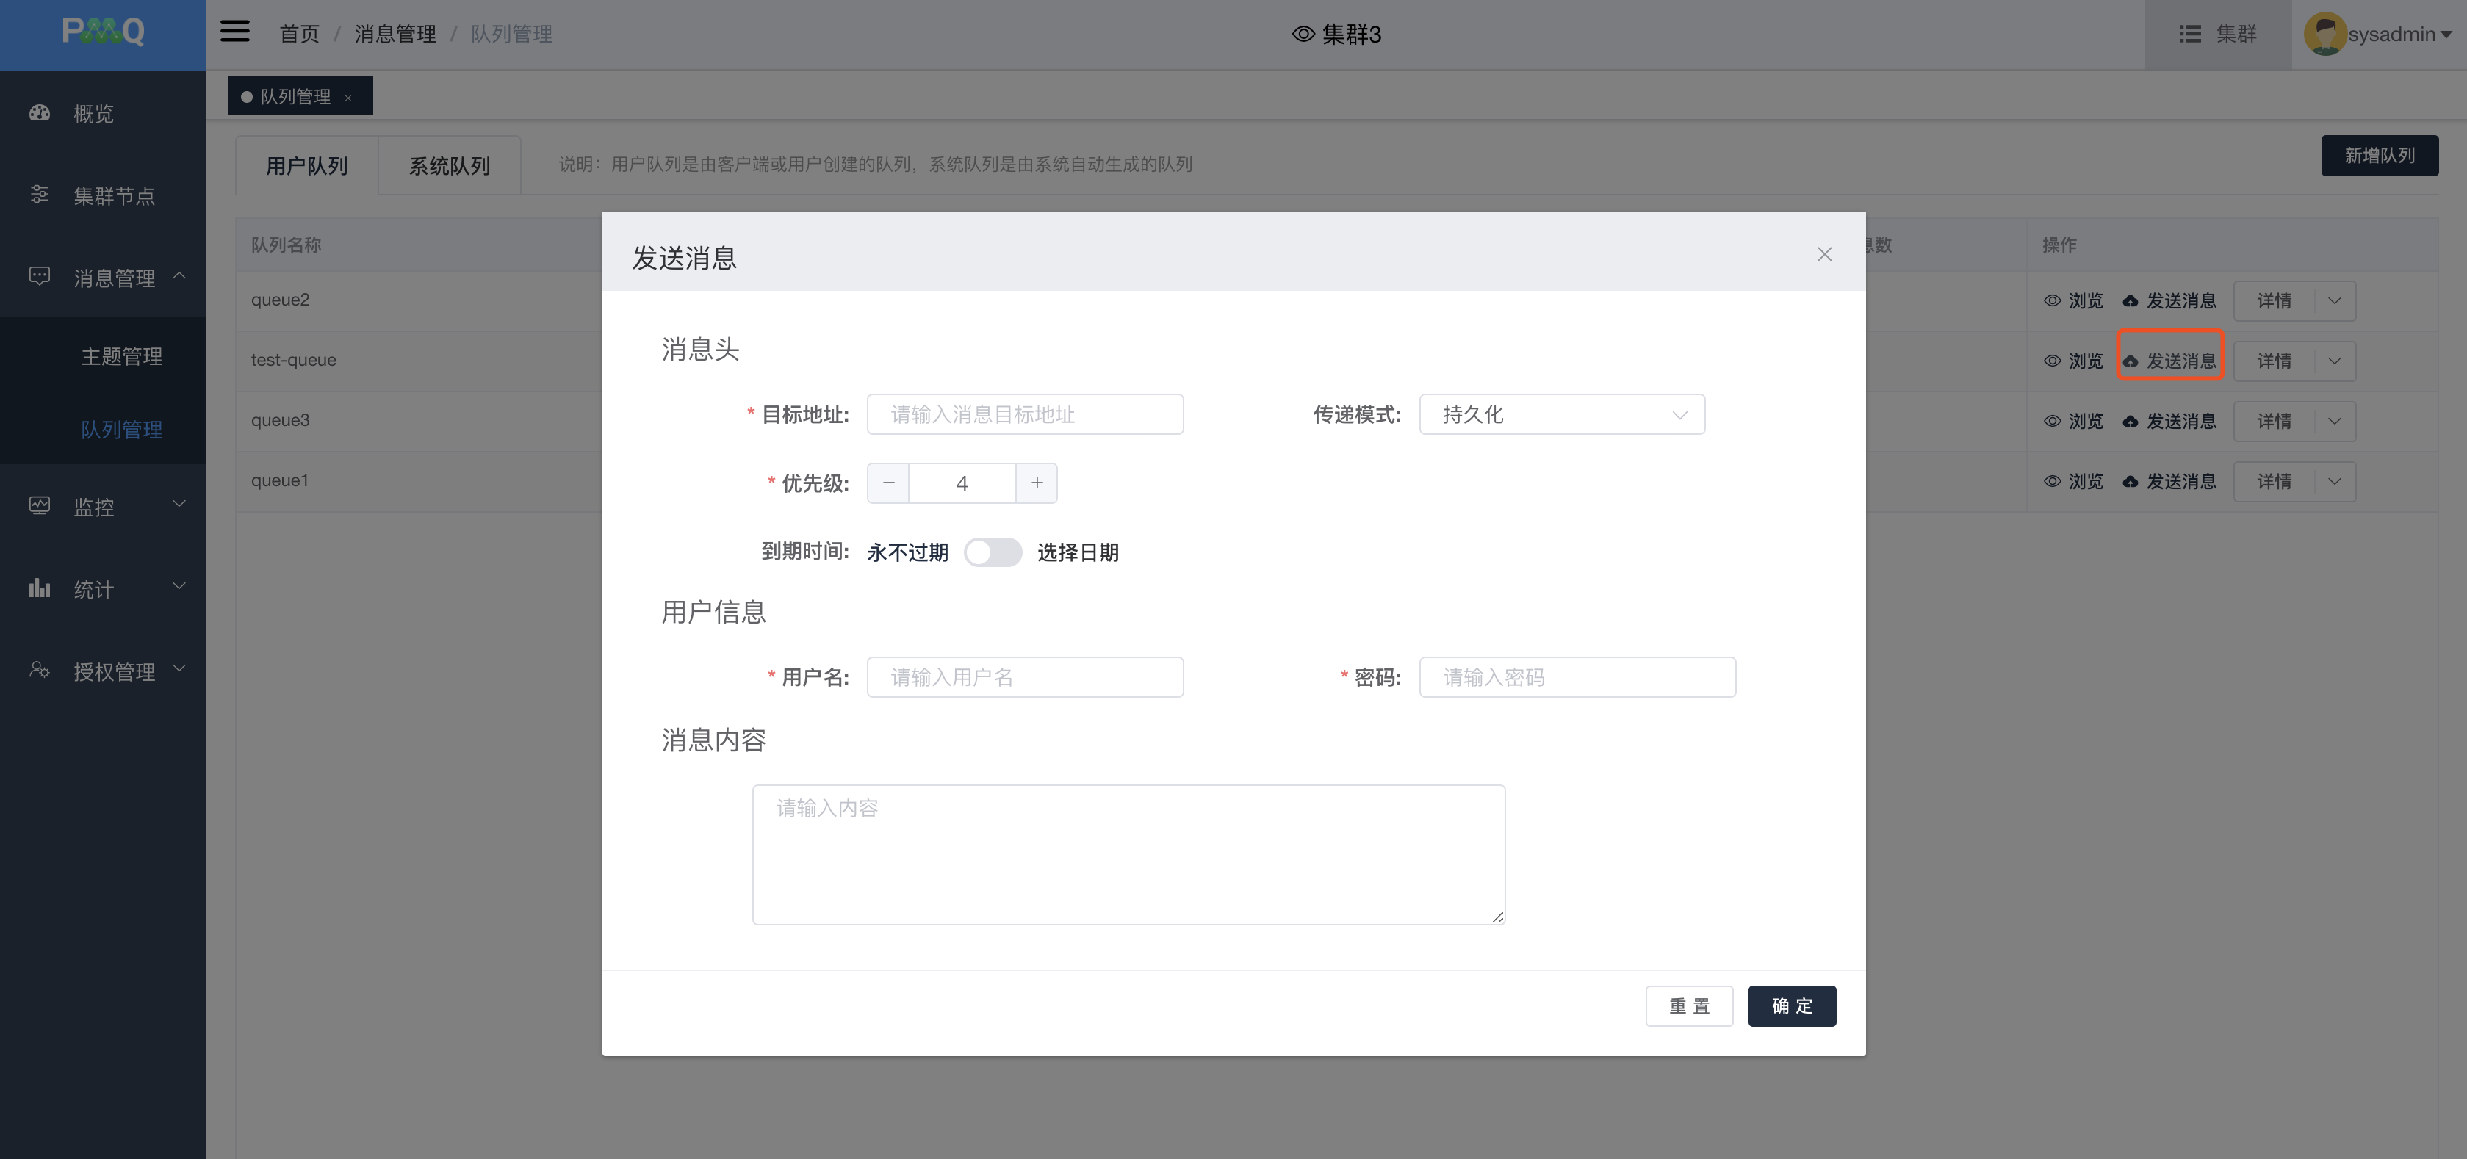The image size is (2467, 1159).
Task: Close the send message dialog
Action: (1824, 253)
